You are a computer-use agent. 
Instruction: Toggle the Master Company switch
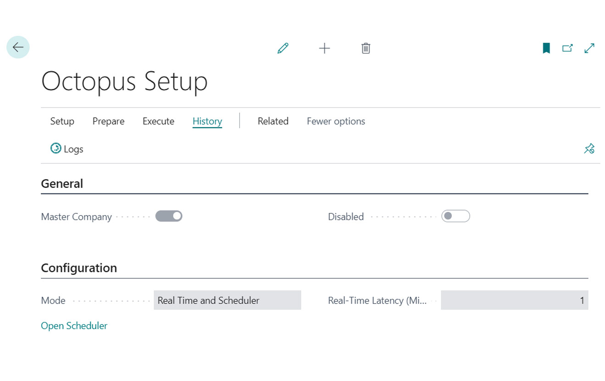point(169,216)
